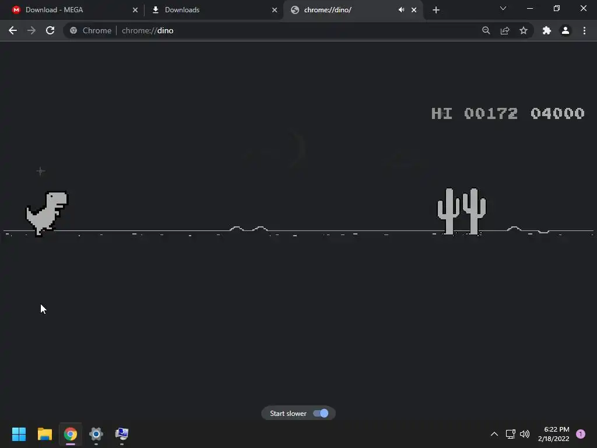
Task: Open the Chrome profile avatar menu
Action: [x=566, y=30]
